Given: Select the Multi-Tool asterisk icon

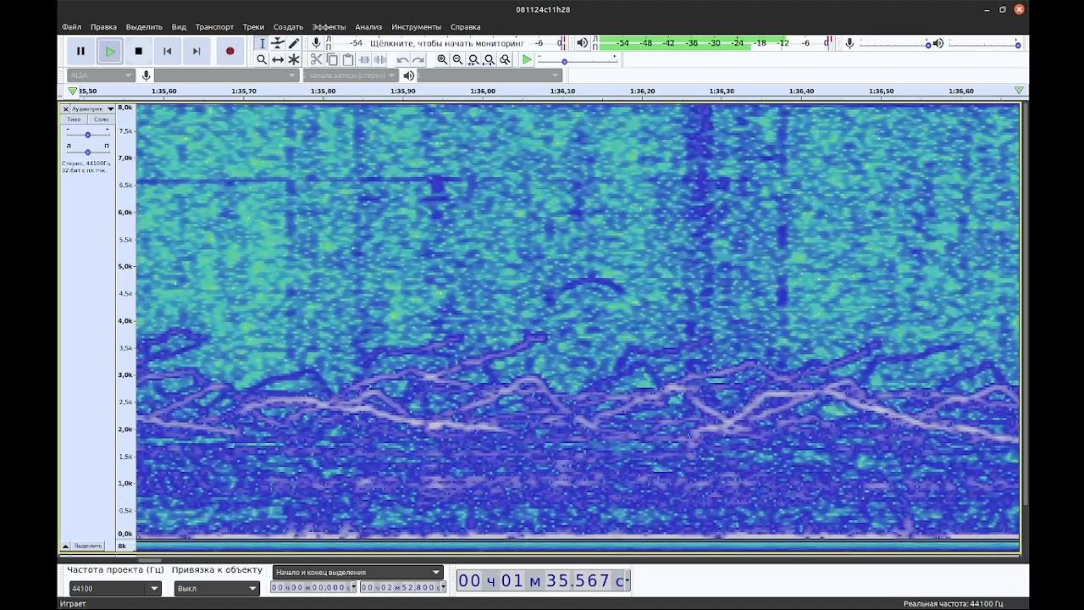Looking at the screenshot, I should coord(294,59).
